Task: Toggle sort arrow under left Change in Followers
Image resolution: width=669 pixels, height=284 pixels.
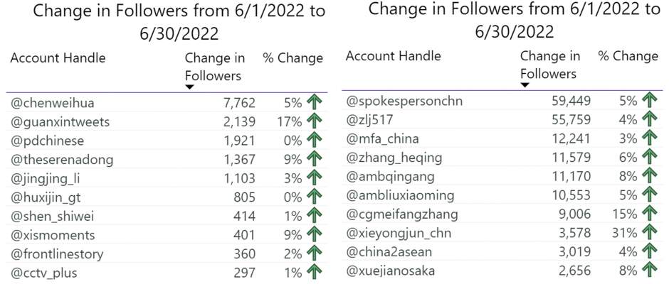Action: pyautogui.click(x=190, y=87)
